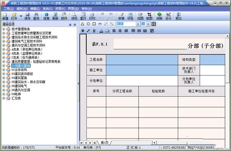The width and height of the screenshot is (231, 151).
Task: Open the 界面(W) menu
Action: [x=74, y=9]
